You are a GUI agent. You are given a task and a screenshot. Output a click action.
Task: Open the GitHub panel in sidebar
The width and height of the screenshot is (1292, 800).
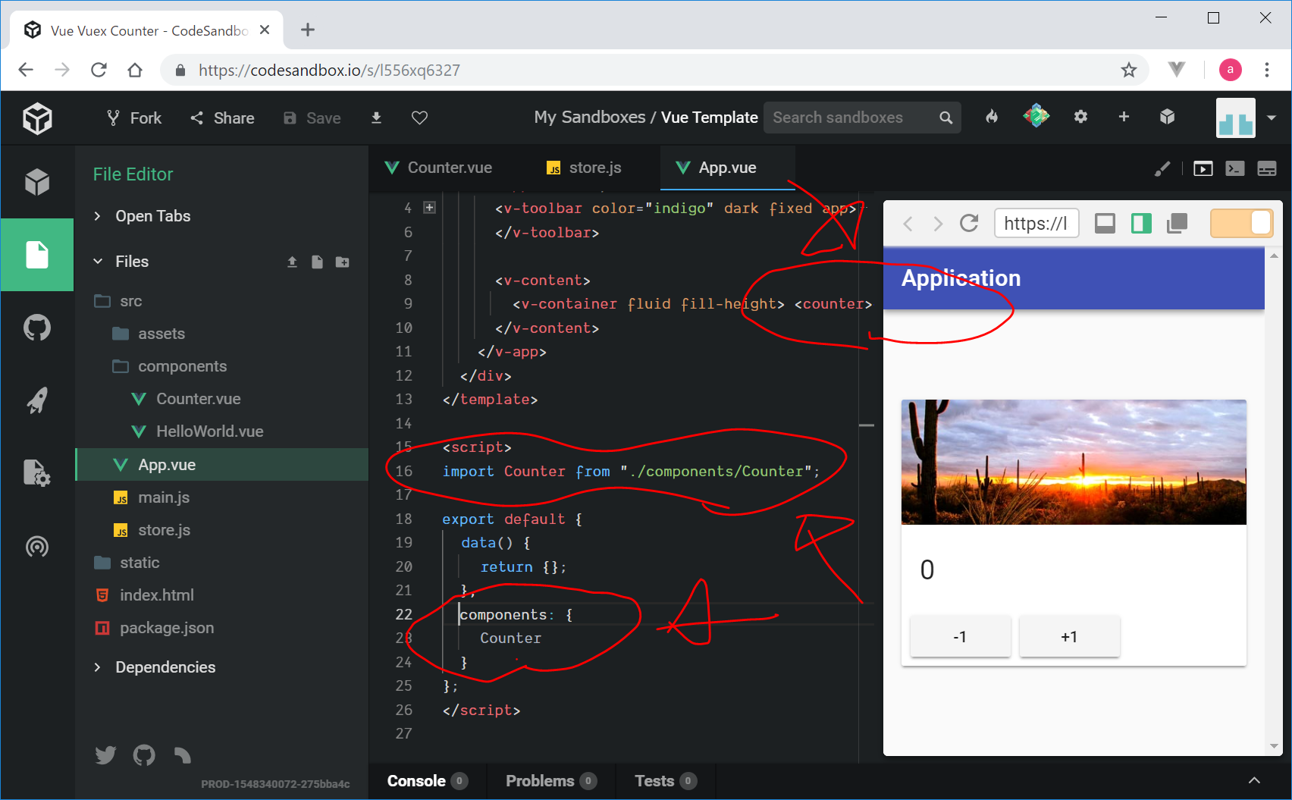36,328
